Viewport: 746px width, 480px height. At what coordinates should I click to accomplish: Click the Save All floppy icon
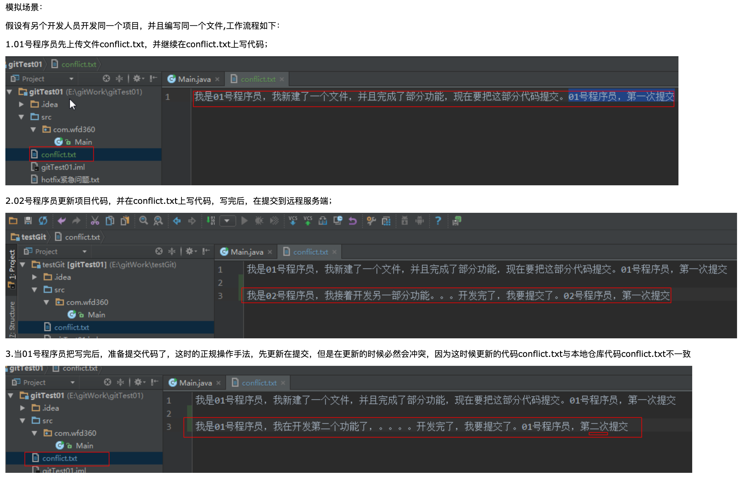tap(28, 221)
